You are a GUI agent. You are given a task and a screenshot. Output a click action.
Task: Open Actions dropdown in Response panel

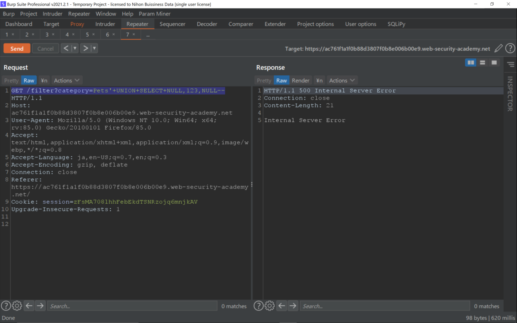pos(342,81)
